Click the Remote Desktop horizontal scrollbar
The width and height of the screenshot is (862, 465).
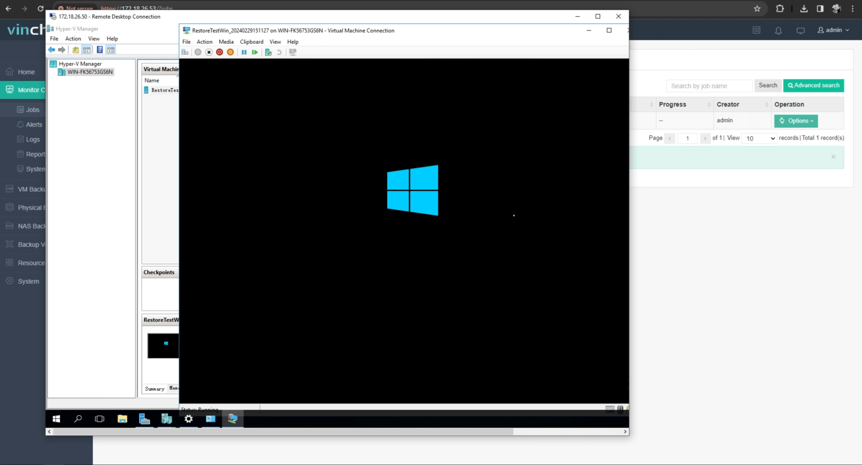pyautogui.click(x=283, y=432)
